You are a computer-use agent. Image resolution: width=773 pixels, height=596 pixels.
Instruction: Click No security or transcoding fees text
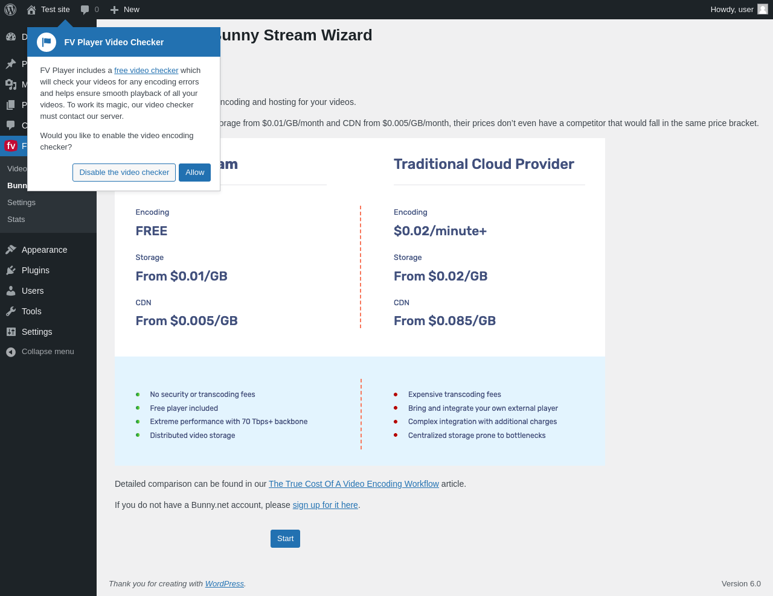tap(202, 395)
